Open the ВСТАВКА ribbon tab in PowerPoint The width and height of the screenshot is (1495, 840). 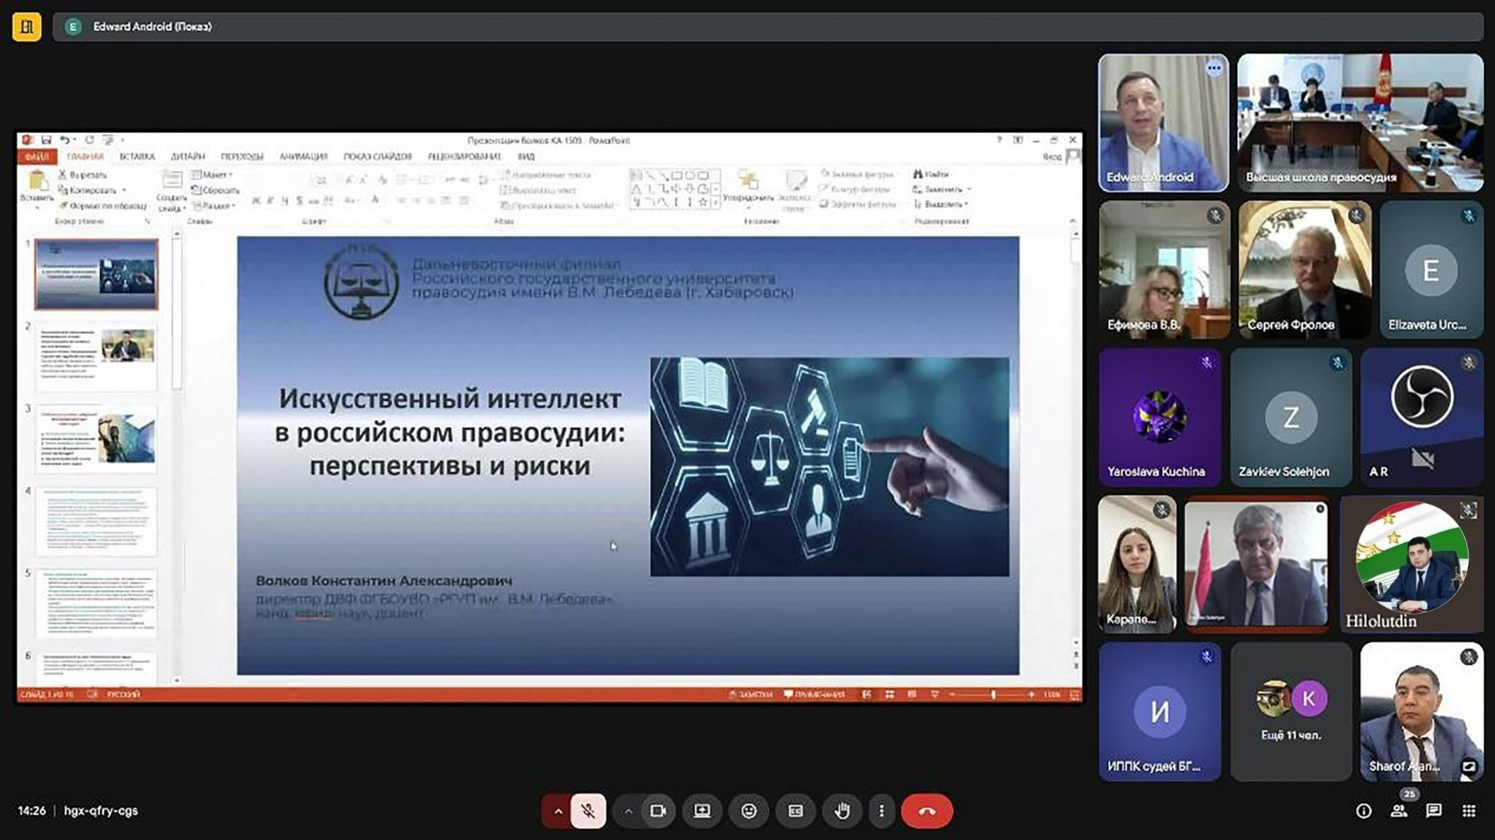(x=136, y=157)
